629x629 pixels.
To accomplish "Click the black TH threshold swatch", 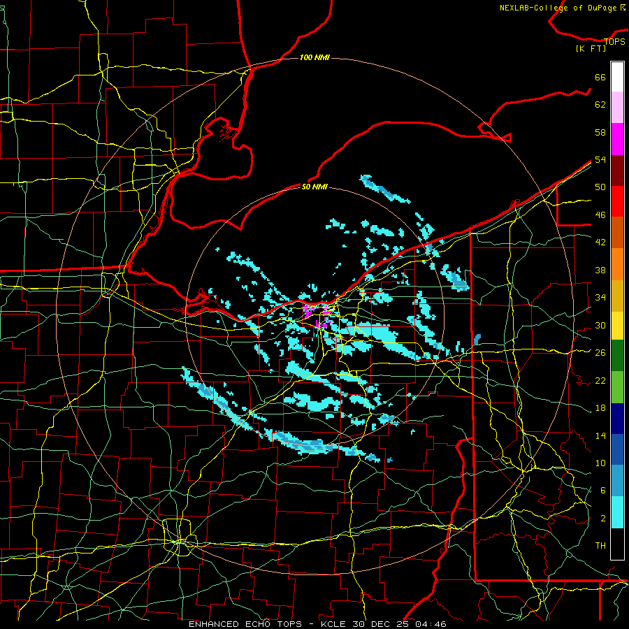I will click(617, 544).
